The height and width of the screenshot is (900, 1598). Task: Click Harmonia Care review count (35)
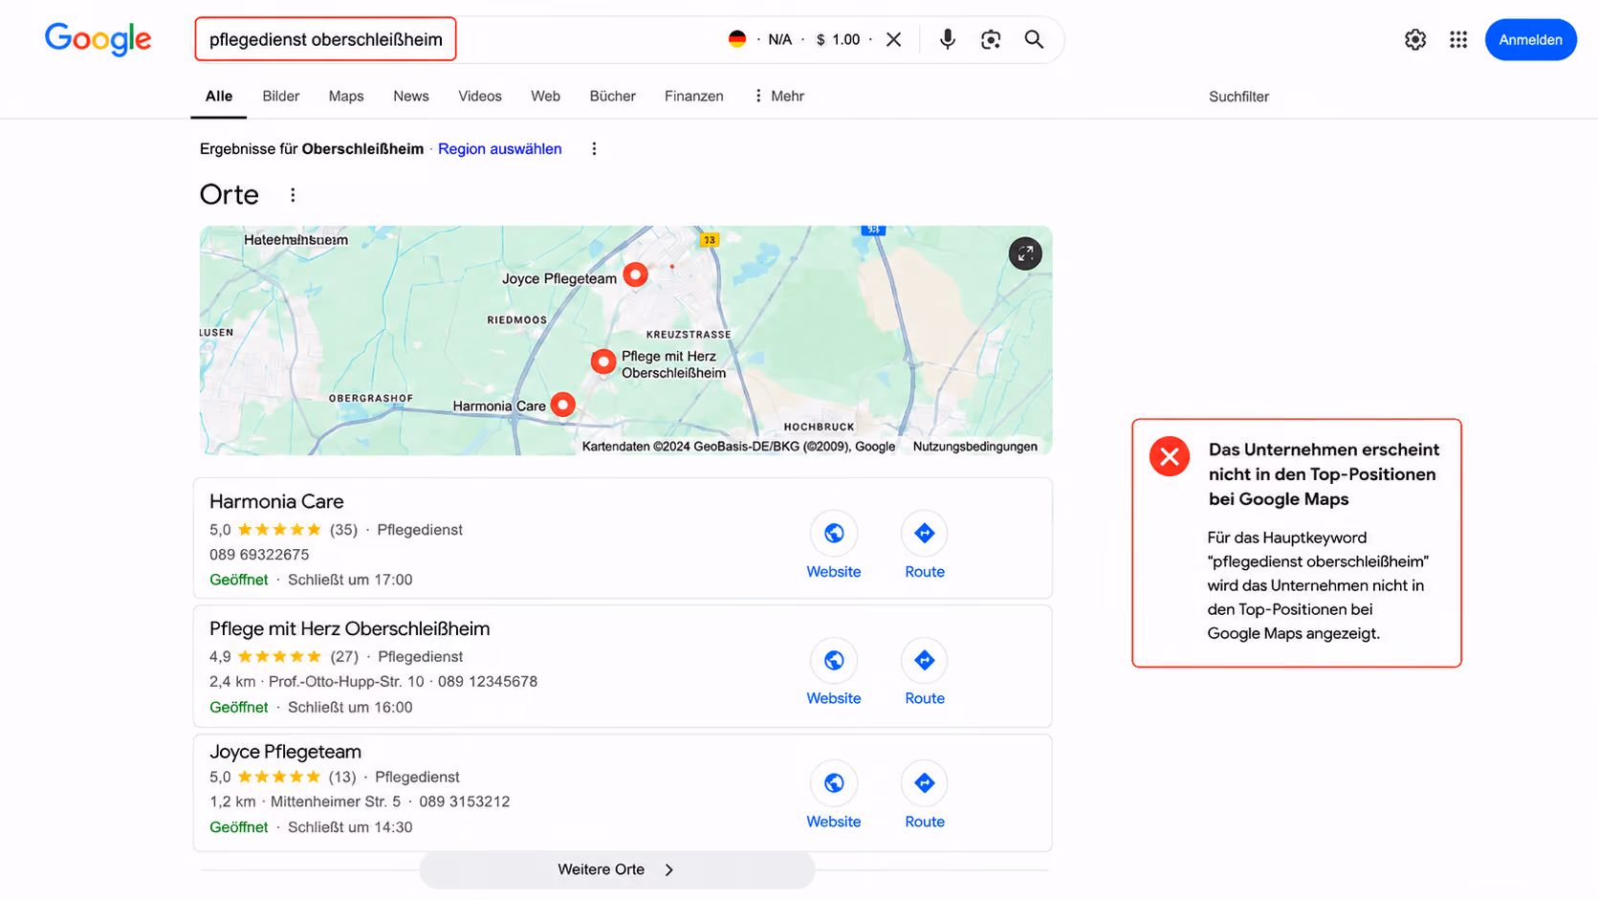pyautogui.click(x=343, y=530)
